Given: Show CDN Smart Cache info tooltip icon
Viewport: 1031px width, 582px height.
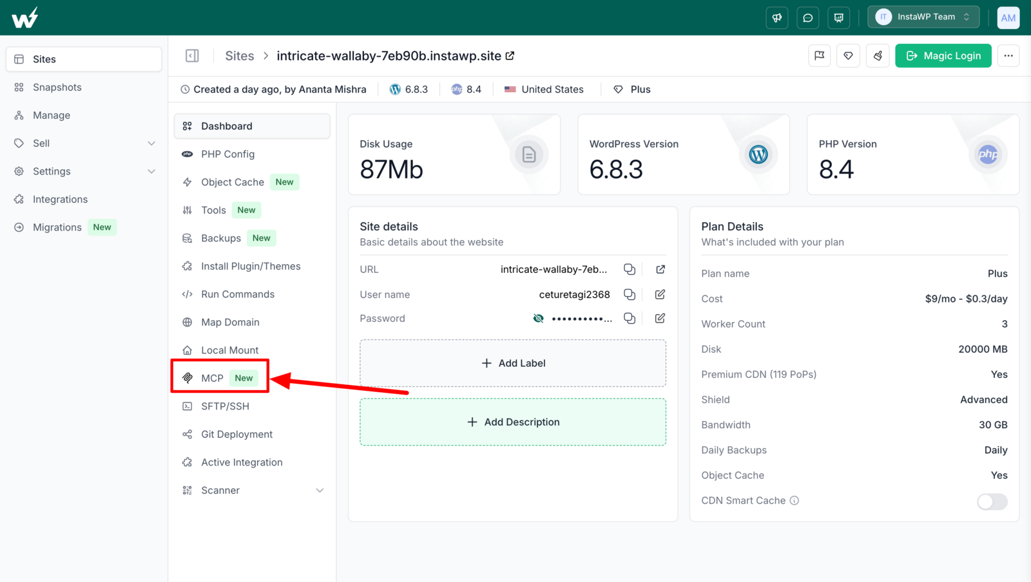Looking at the screenshot, I should point(795,500).
